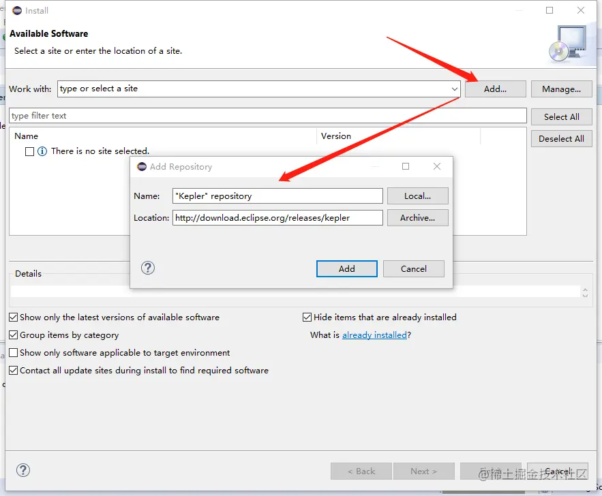Expand the Work with site dropdown arrow
The height and width of the screenshot is (496, 602).
(x=455, y=89)
